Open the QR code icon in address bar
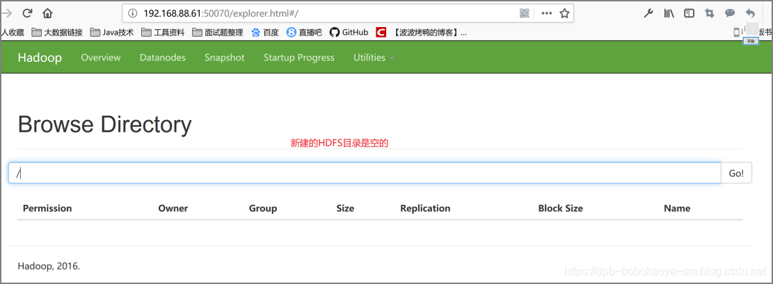The image size is (773, 284). (x=524, y=13)
